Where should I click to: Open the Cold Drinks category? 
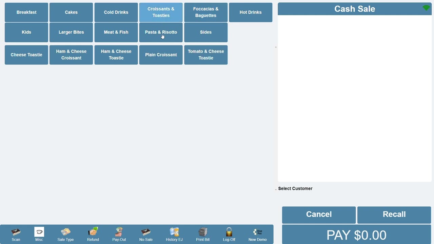116,13
